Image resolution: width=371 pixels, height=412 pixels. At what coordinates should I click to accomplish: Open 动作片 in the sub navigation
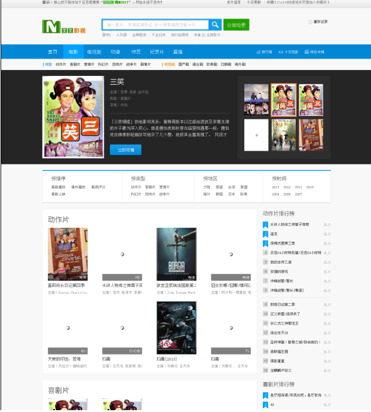(x=61, y=65)
